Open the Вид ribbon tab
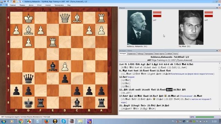The image size is (221, 124). pos(69,5)
